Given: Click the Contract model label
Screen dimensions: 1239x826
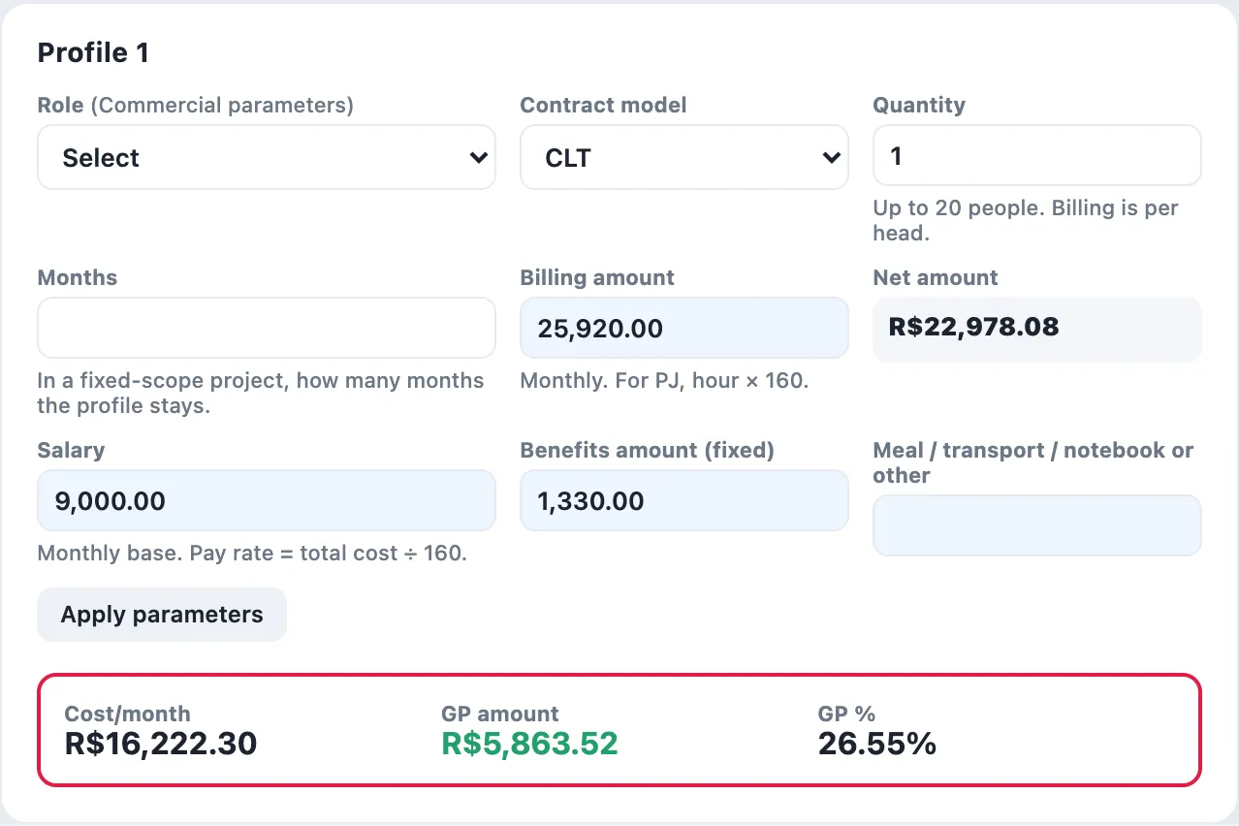Looking at the screenshot, I should 603,105.
